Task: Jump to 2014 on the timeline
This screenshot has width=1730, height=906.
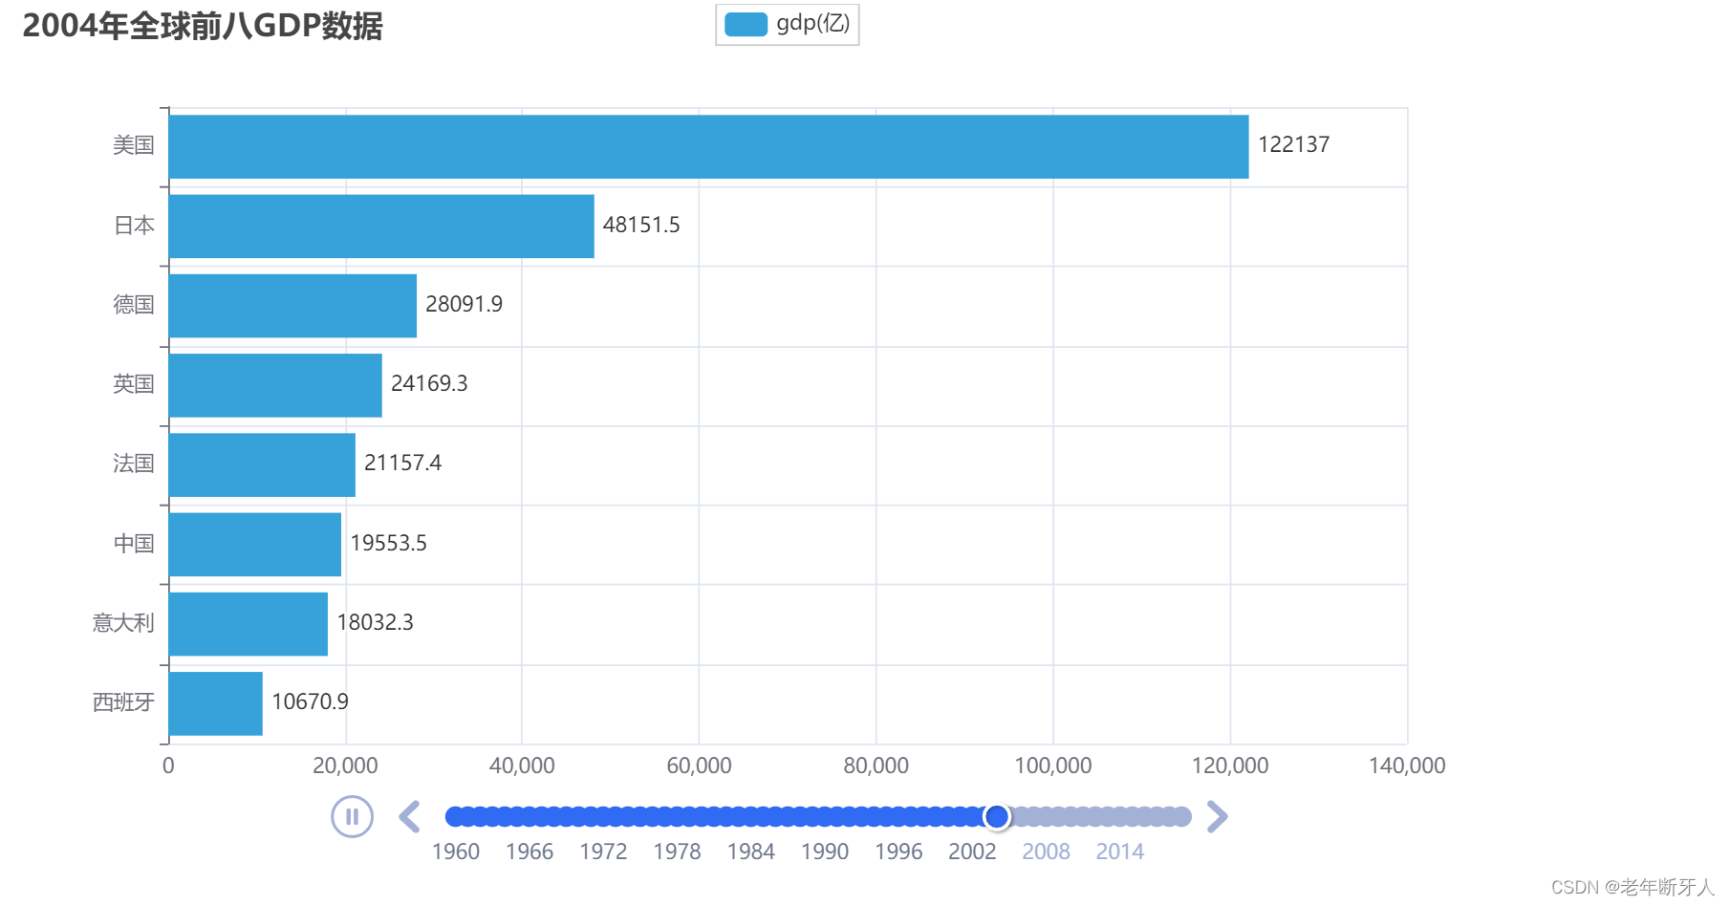Action: (x=1120, y=852)
